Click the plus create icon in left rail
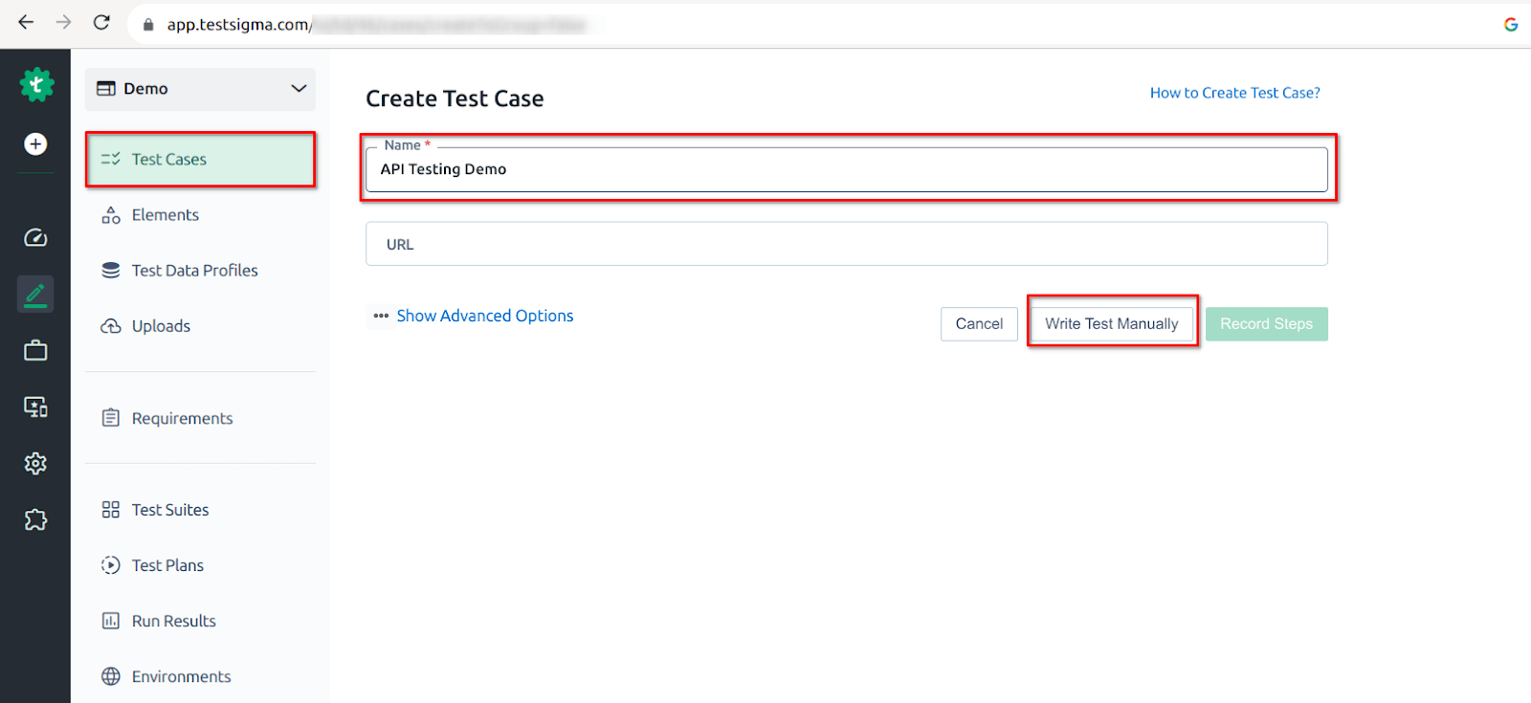The height and width of the screenshot is (703, 1531). coord(35,143)
